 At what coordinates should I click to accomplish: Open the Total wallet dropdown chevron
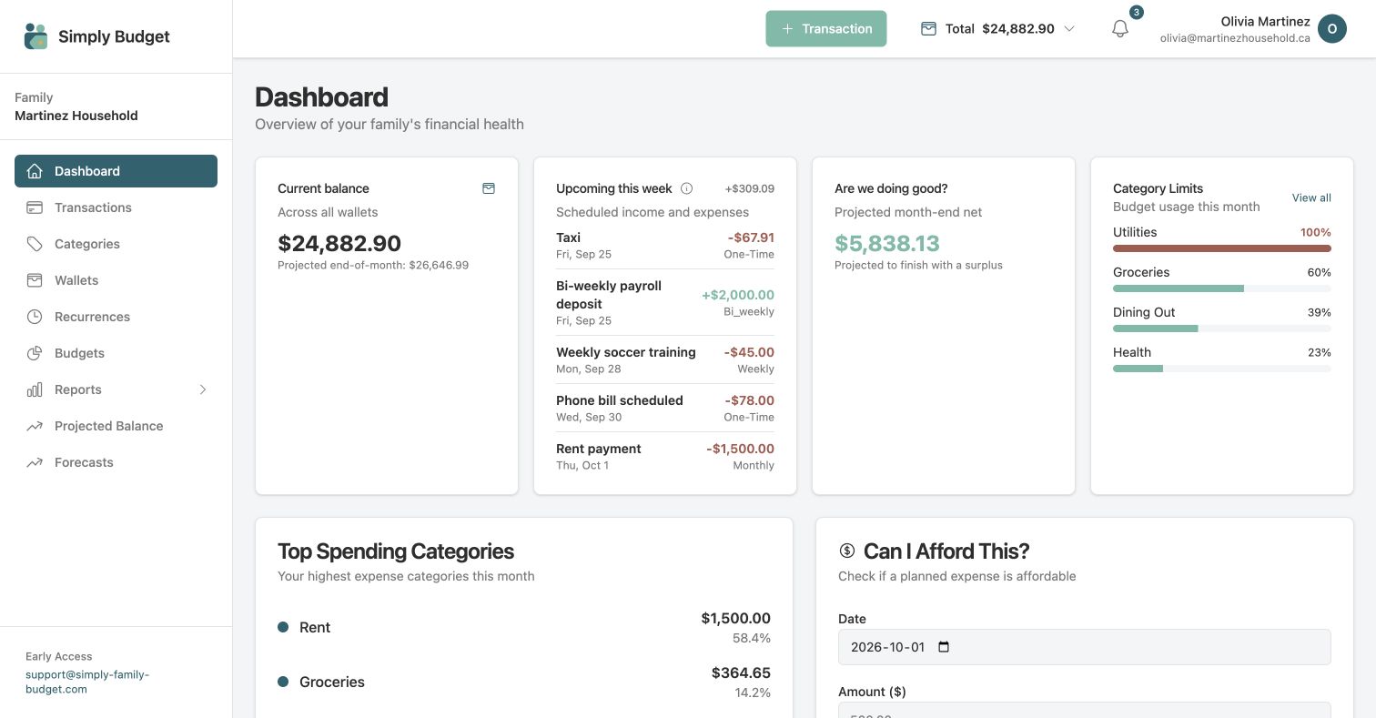1069,28
